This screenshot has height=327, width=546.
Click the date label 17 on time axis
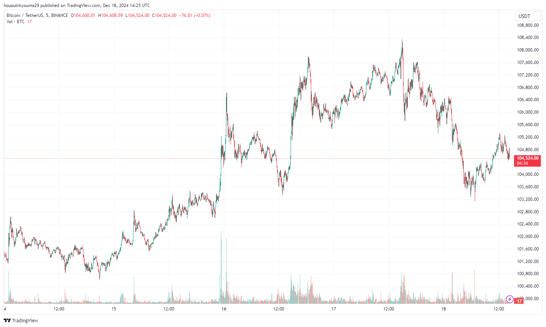pyautogui.click(x=334, y=309)
